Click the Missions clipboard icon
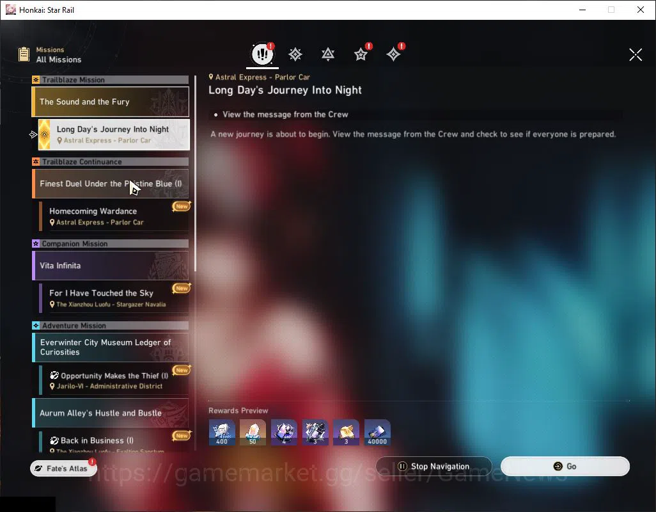 [24, 54]
